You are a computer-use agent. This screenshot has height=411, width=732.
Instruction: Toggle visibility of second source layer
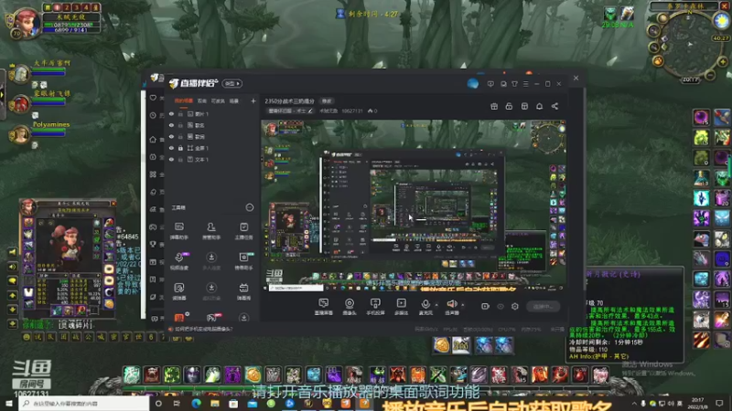(x=171, y=125)
